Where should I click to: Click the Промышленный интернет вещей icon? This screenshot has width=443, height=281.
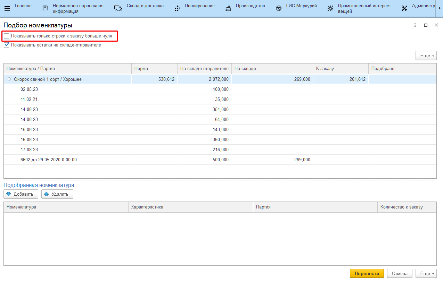pyautogui.click(x=330, y=8)
